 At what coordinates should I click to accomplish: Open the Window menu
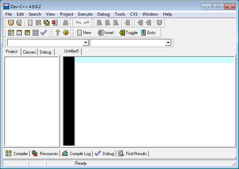click(150, 14)
